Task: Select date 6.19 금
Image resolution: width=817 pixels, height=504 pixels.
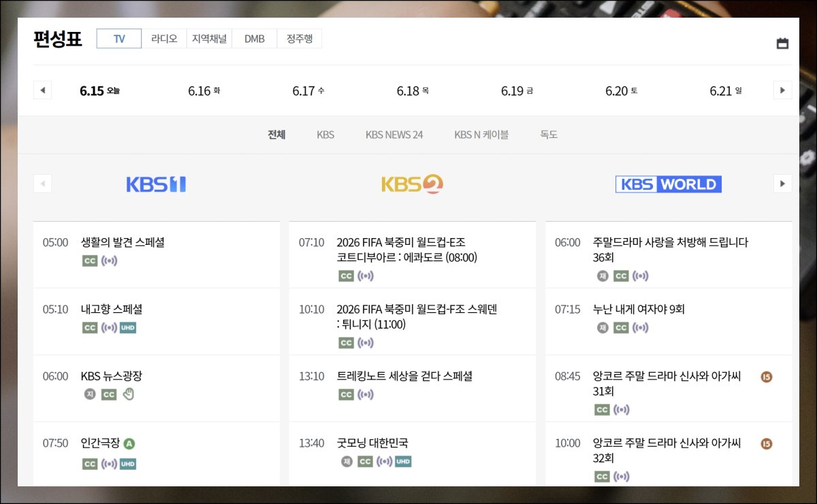Action: (x=517, y=90)
